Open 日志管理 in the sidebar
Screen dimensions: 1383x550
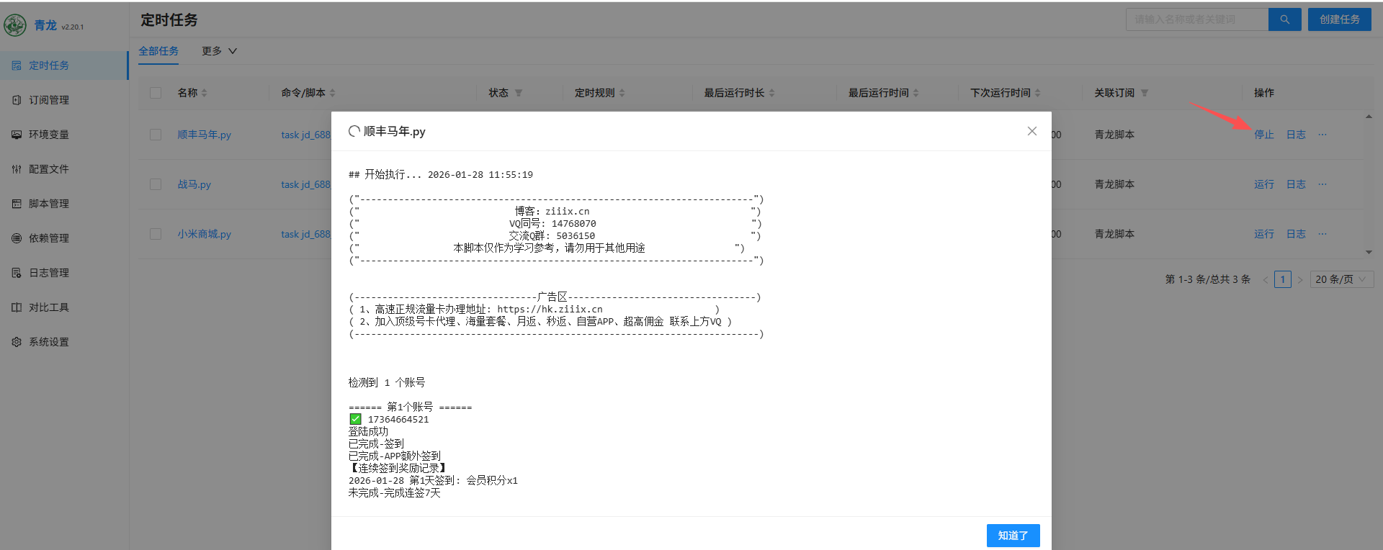coord(48,273)
